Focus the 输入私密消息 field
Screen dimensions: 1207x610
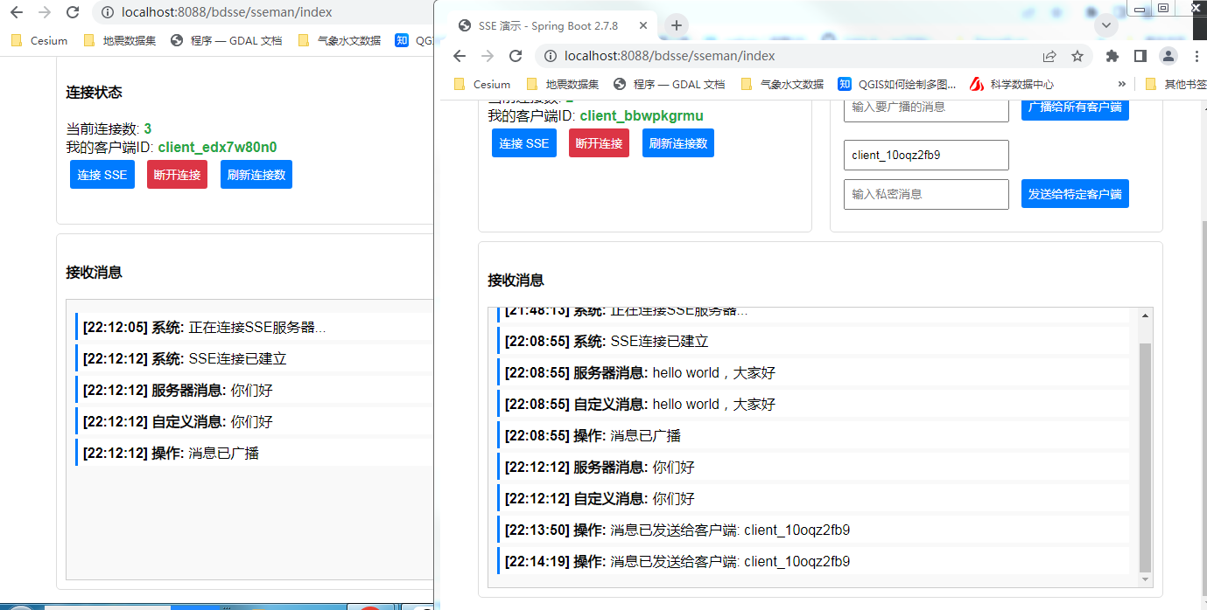pyautogui.click(x=926, y=194)
